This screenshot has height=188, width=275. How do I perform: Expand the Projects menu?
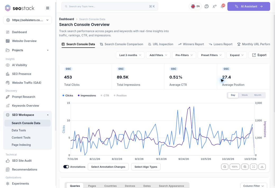[x=27, y=50]
